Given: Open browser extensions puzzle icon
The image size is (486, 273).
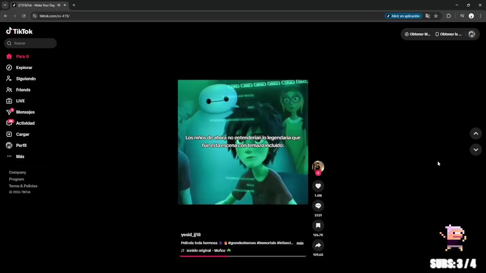Looking at the screenshot, I should point(448,16).
